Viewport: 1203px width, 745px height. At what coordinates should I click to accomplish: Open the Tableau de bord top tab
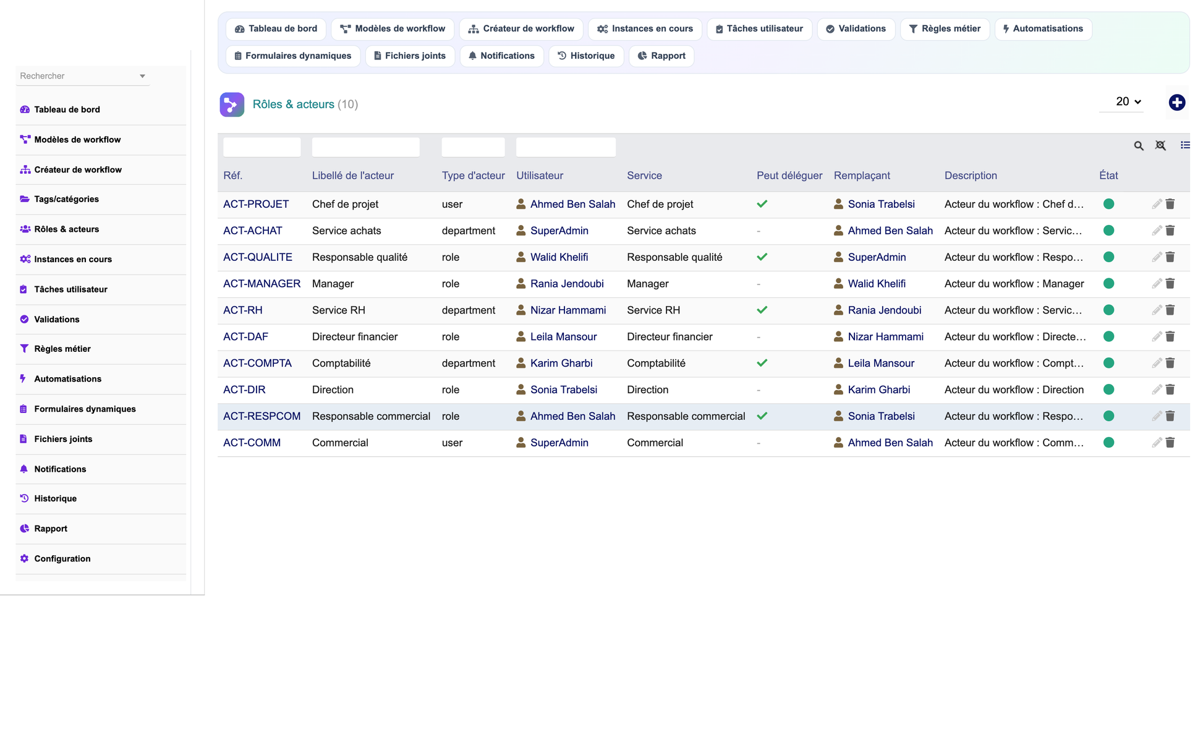point(276,29)
